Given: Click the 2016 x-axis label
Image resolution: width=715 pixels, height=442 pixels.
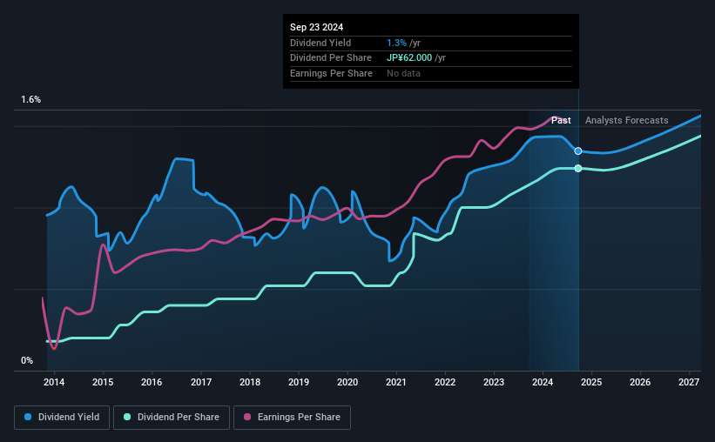Looking at the screenshot, I should (152, 382).
